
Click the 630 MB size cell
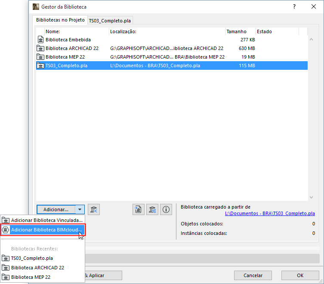tap(247, 48)
